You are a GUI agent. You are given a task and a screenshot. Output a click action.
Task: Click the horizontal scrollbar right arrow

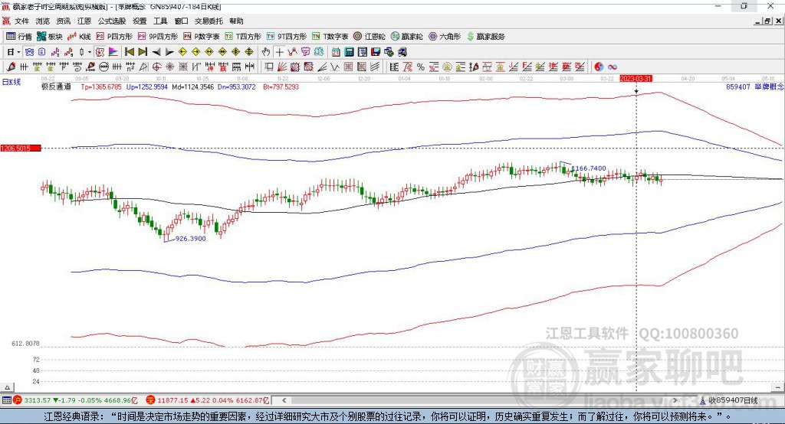pyautogui.click(x=675, y=400)
